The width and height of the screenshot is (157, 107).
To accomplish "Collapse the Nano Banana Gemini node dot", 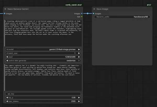I will point(5,9).
